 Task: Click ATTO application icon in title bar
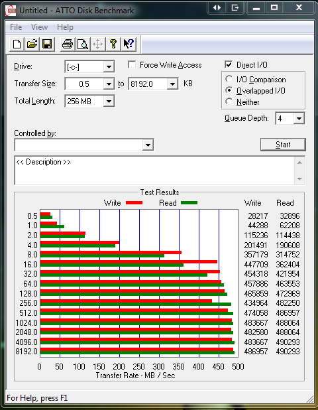tap(11, 11)
